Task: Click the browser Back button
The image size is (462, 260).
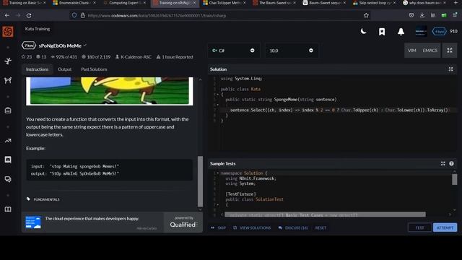Action: coord(7,15)
